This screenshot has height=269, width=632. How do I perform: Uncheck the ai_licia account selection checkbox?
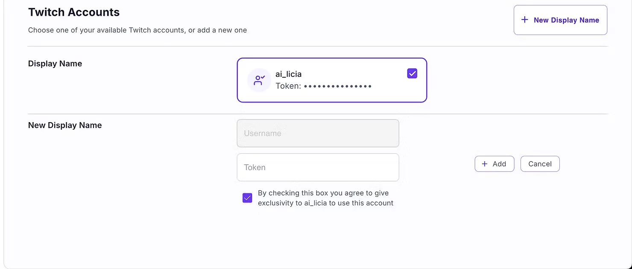click(x=412, y=73)
